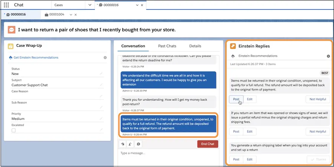Switch to the Details tab

point(195,46)
